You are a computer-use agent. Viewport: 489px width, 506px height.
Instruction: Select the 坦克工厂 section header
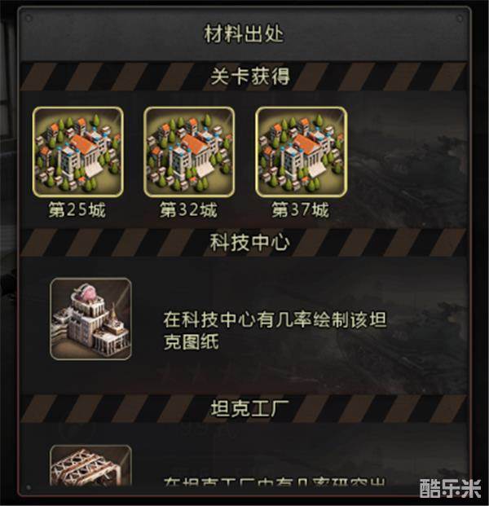pos(250,408)
